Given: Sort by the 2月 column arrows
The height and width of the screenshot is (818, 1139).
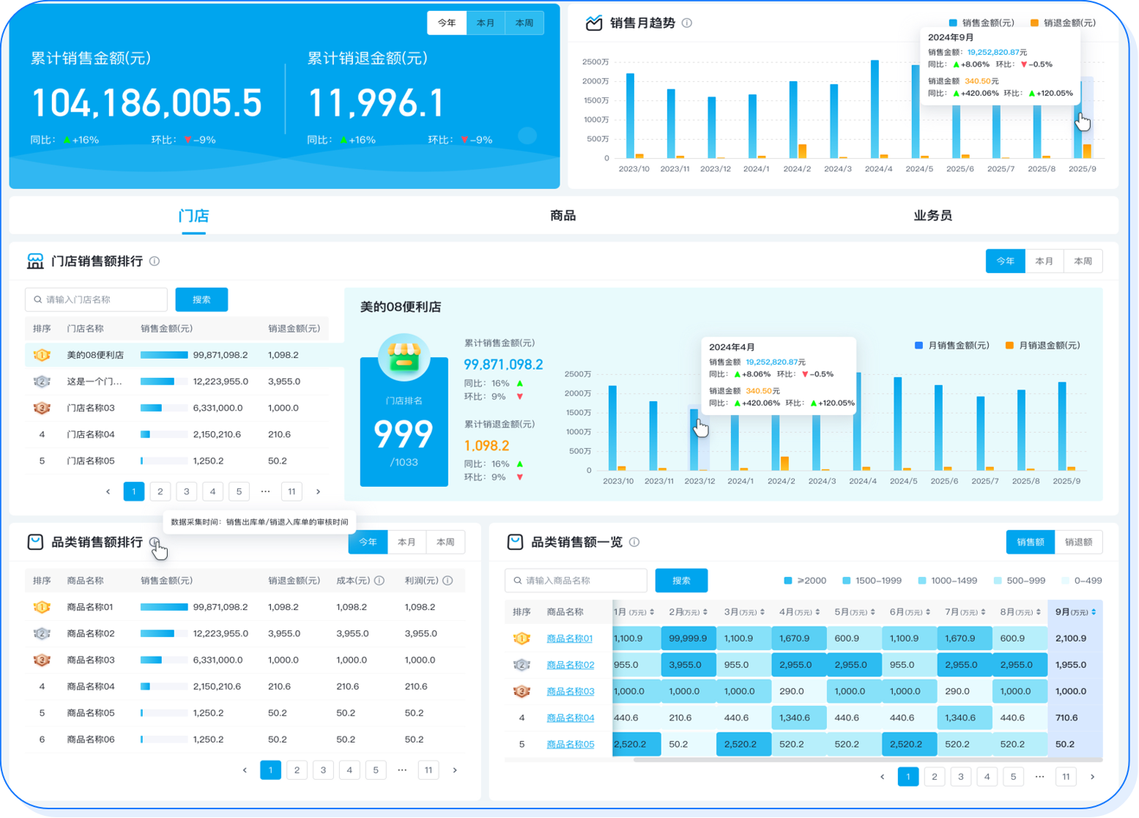Looking at the screenshot, I should pyautogui.click(x=705, y=612).
